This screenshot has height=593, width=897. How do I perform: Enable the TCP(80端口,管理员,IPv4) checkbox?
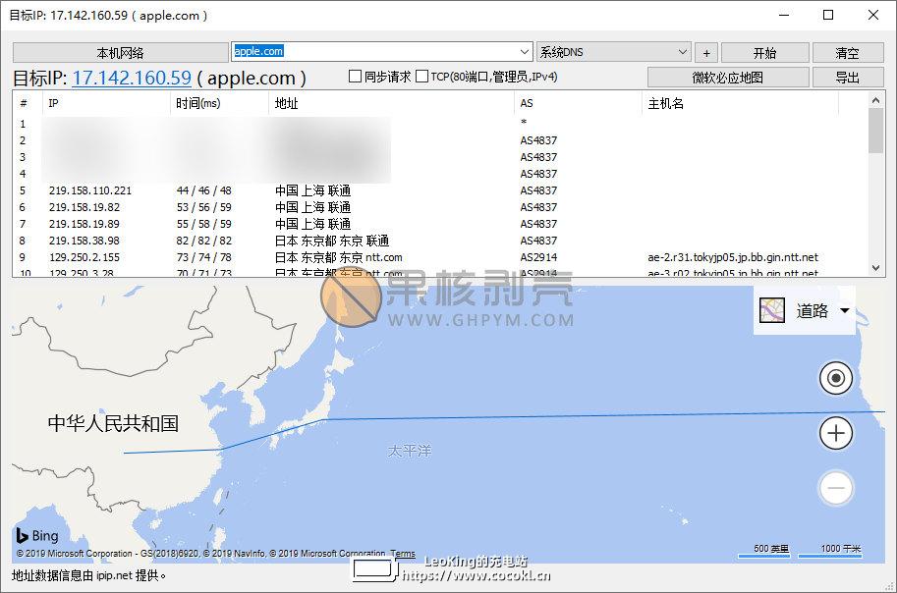pyautogui.click(x=421, y=76)
